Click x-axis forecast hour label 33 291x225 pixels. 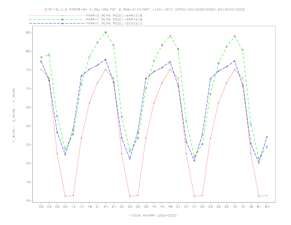(x=130, y=207)
